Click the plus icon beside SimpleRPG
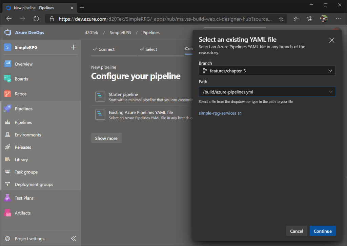Image resolution: width=347 pixels, height=246 pixels. (73, 47)
